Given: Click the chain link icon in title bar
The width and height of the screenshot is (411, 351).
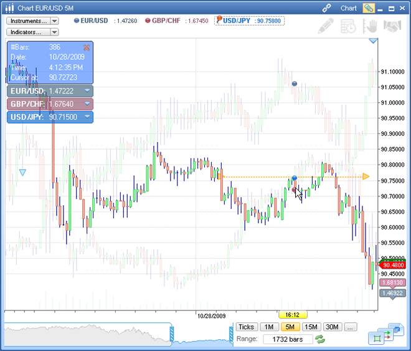Looking at the screenshot, I should pyautogui.click(x=326, y=8).
